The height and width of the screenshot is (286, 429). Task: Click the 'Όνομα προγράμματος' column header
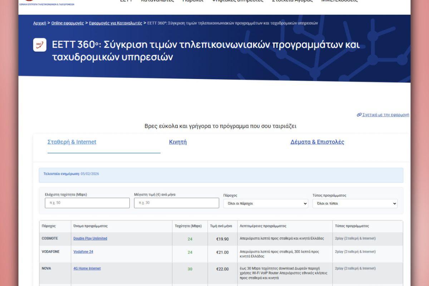pyautogui.click(x=90, y=226)
